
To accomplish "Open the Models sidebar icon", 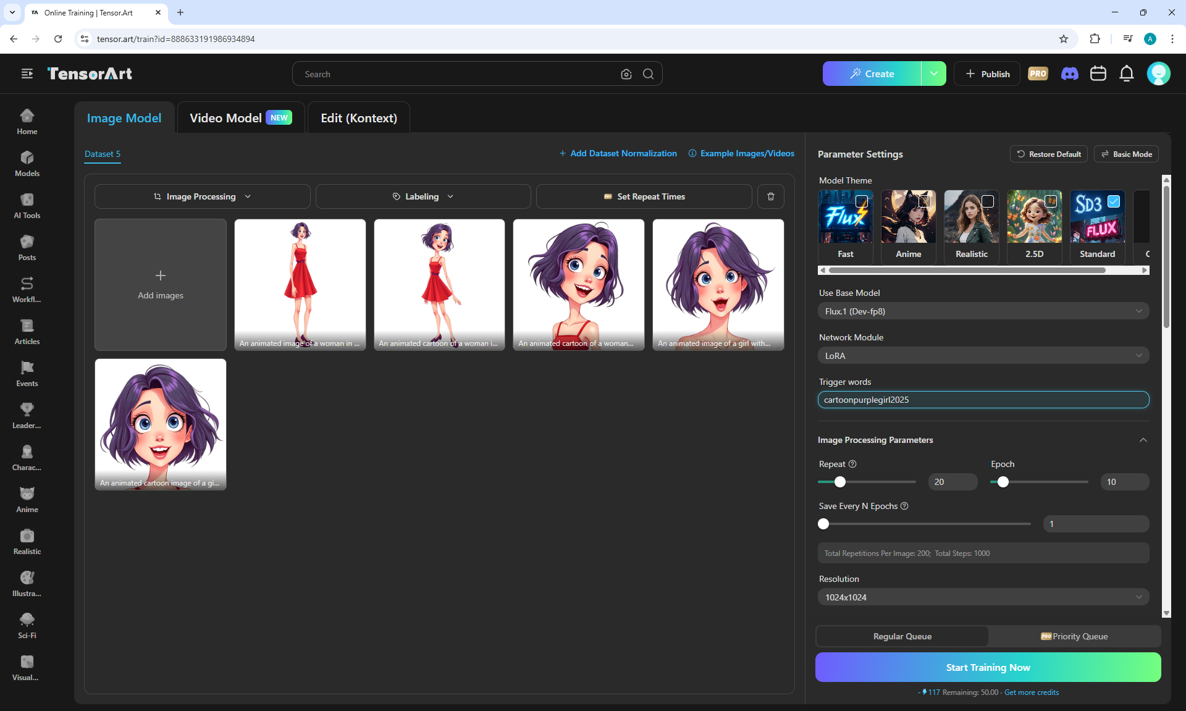I will (27, 164).
